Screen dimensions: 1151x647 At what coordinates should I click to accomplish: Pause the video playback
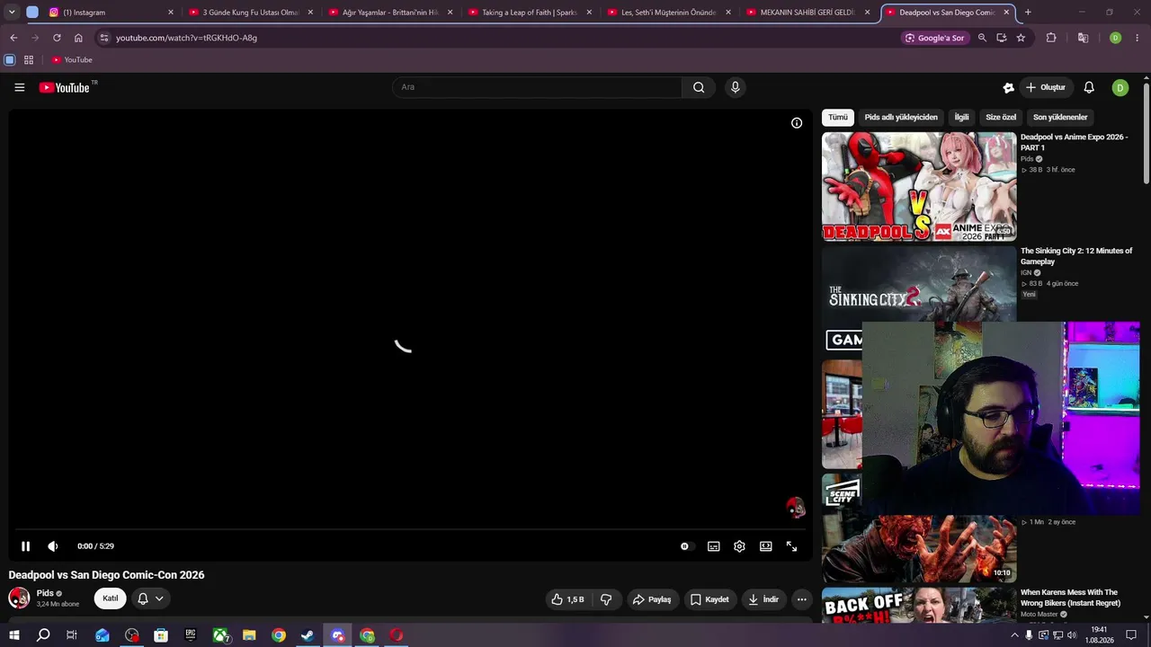(x=25, y=546)
